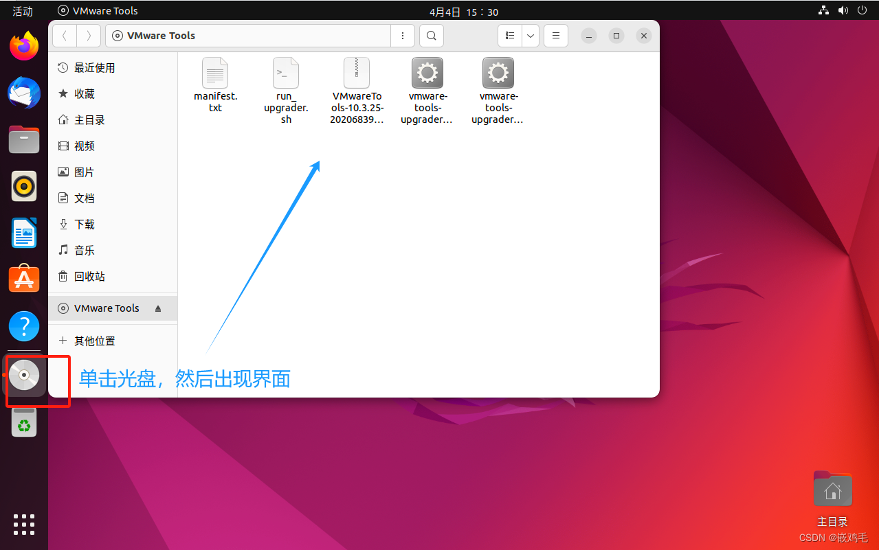Select the second vmware-tools-upgrader file

tap(498, 91)
